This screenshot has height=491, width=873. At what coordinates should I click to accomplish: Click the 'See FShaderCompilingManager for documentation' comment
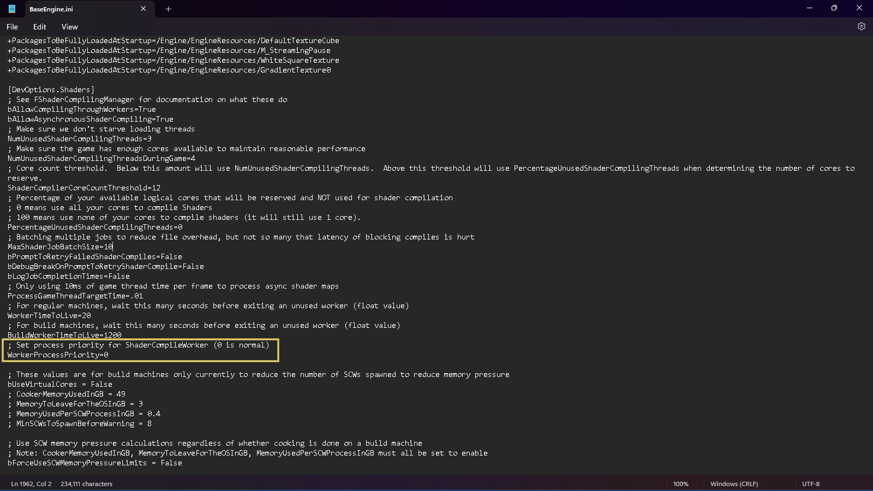[x=147, y=99]
